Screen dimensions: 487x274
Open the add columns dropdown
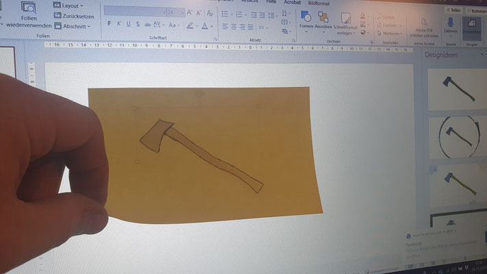click(263, 28)
